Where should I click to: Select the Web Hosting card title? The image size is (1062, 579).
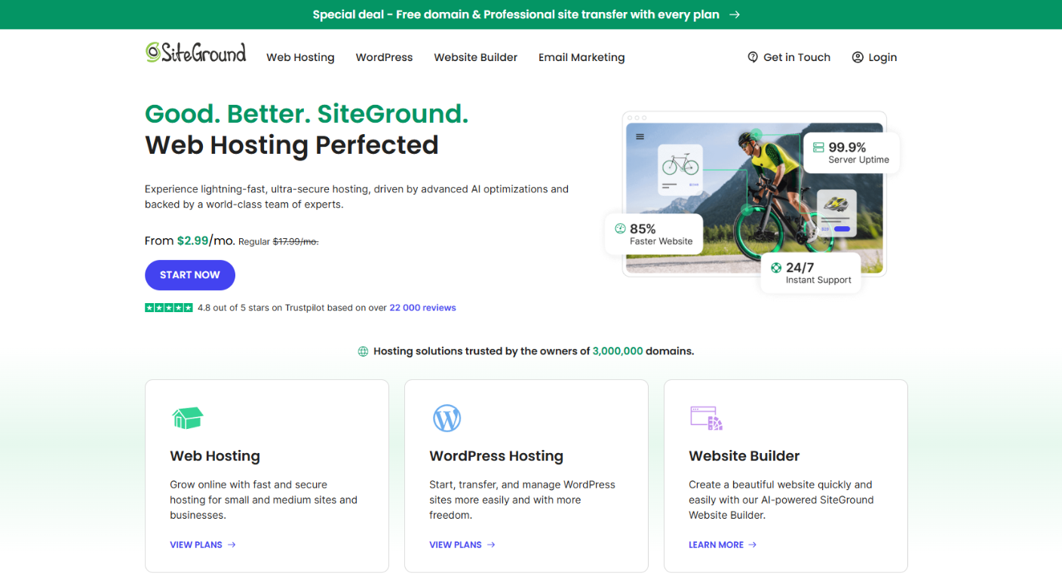coord(215,456)
